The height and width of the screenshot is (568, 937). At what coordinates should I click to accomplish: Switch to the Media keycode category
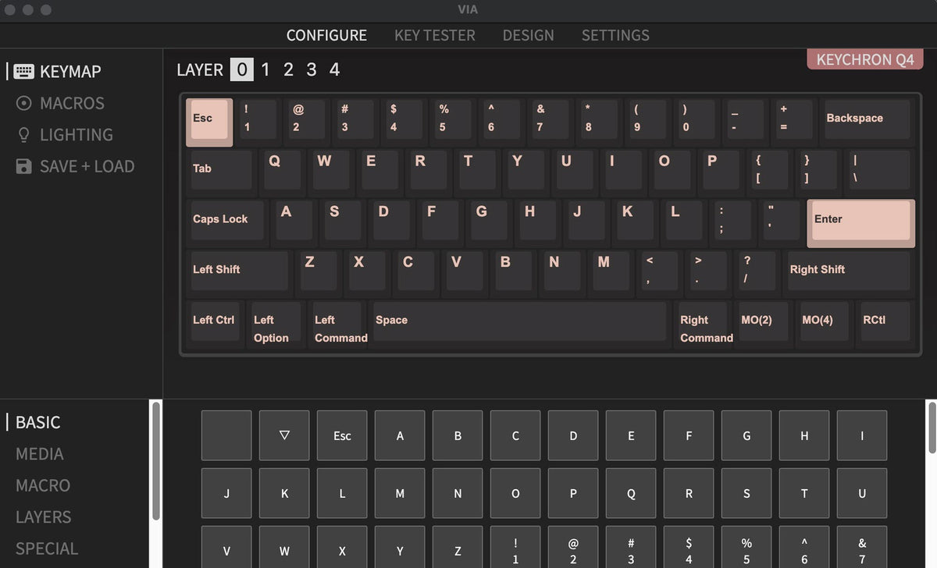pos(39,454)
